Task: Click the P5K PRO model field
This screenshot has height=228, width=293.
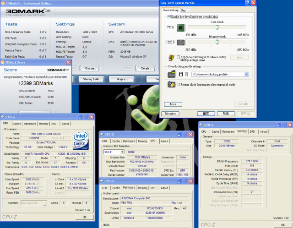Action: (x=142, y=203)
